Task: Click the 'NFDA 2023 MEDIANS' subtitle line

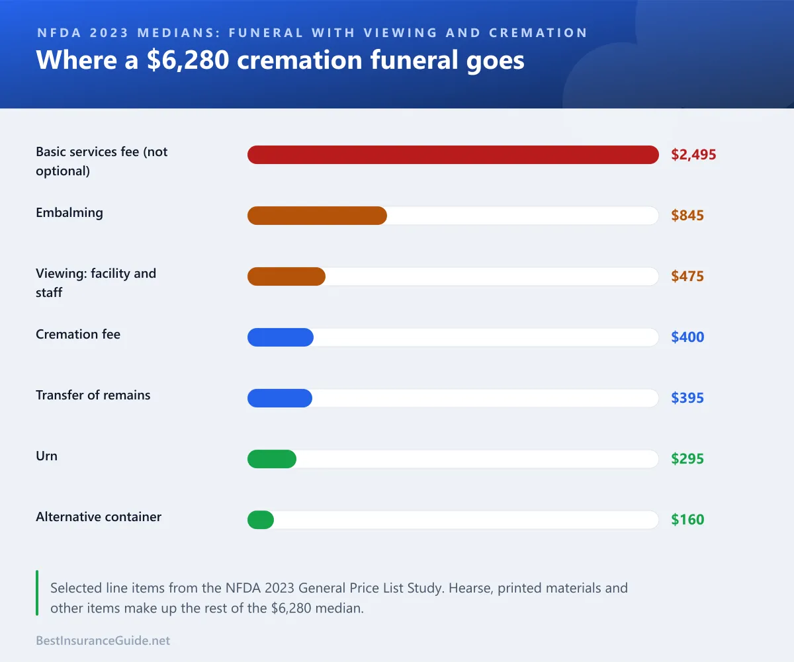Action: [x=312, y=32]
